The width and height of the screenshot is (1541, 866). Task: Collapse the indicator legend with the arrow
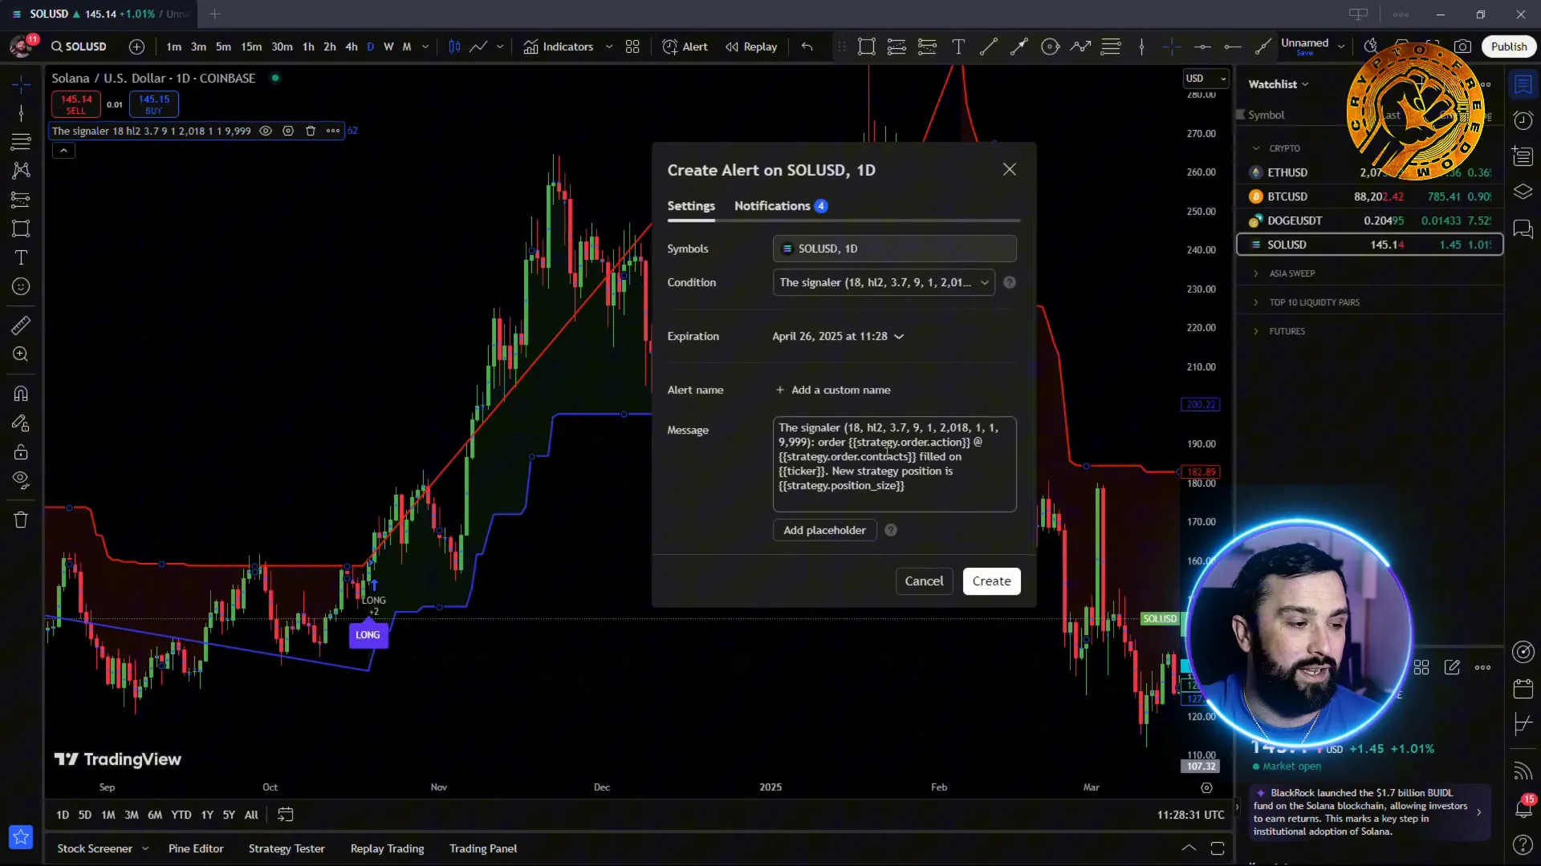[63, 150]
